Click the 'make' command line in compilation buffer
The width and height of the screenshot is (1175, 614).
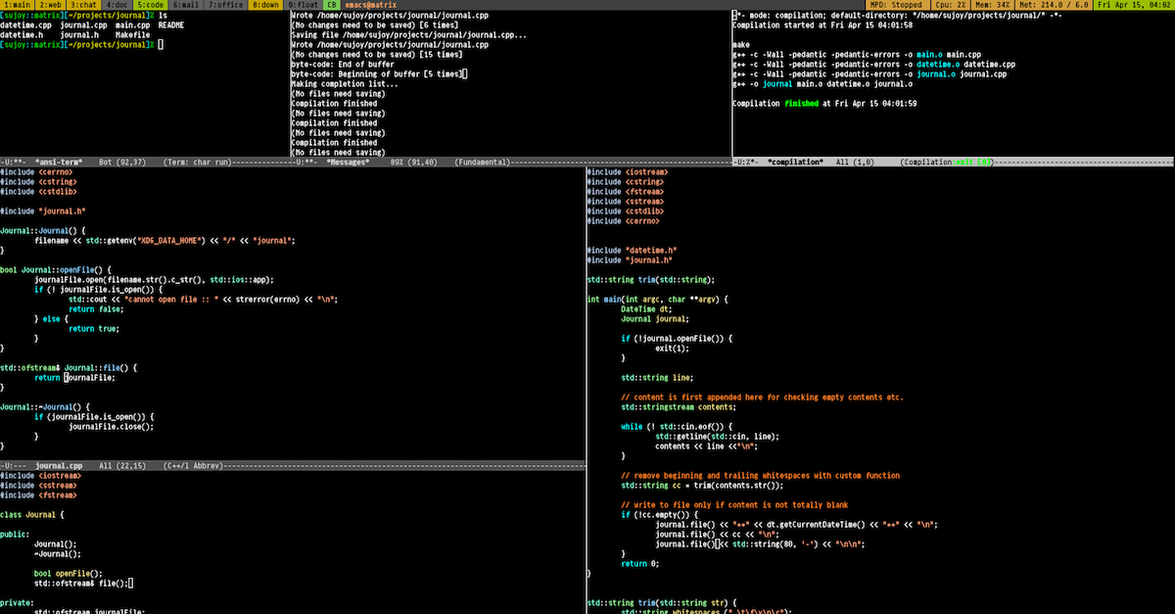click(x=740, y=45)
